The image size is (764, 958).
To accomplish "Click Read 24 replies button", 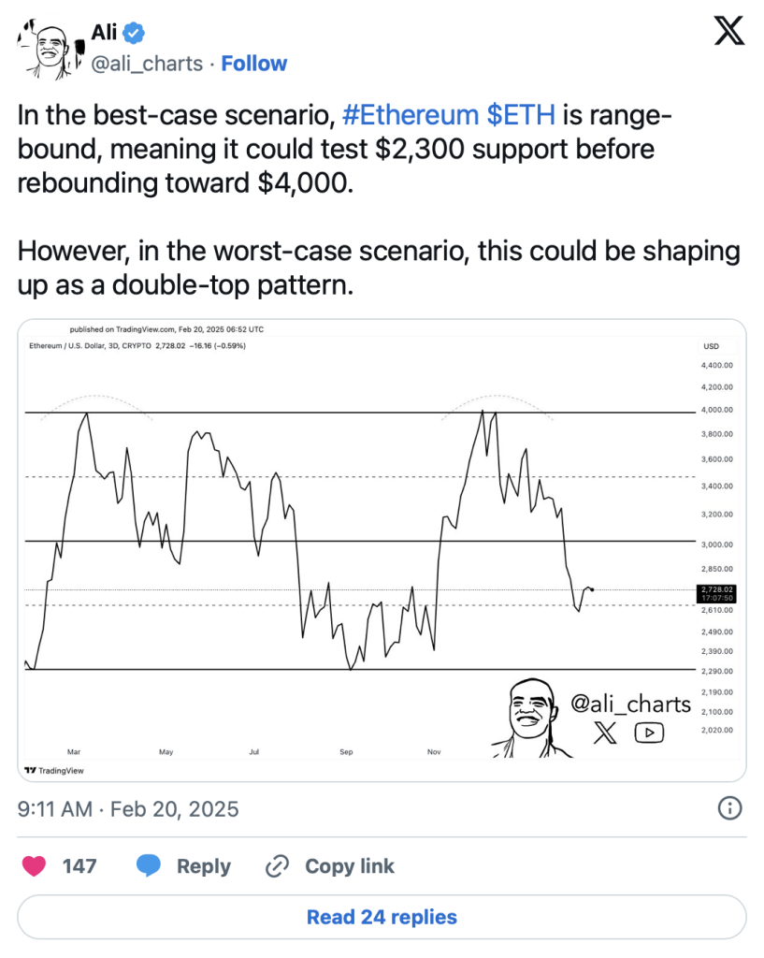I will [x=382, y=917].
